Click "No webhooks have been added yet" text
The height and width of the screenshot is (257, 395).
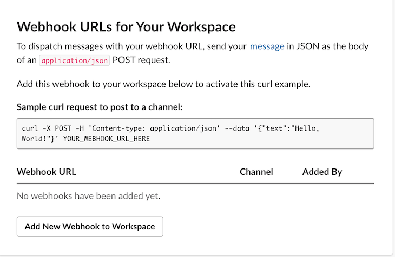coord(88,196)
